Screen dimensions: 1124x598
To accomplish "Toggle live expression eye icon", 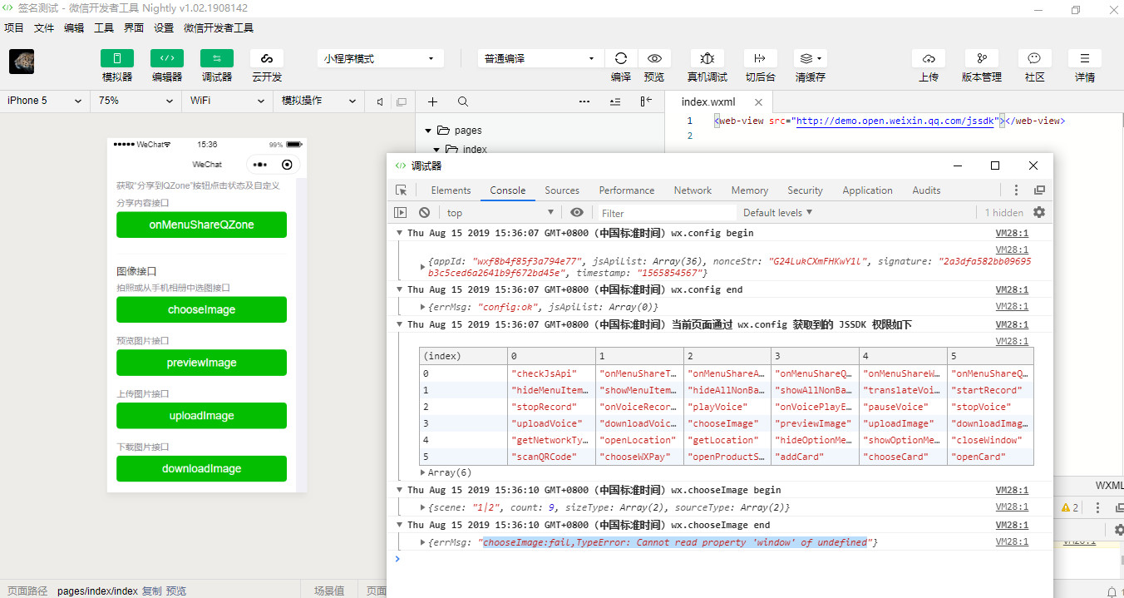I will [577, 213].
